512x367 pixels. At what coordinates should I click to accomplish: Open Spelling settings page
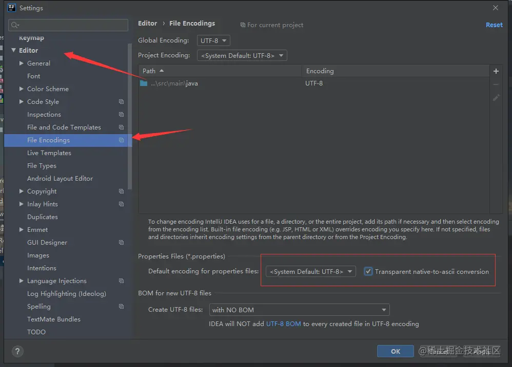pyautogui.click(x=39, y=307)
